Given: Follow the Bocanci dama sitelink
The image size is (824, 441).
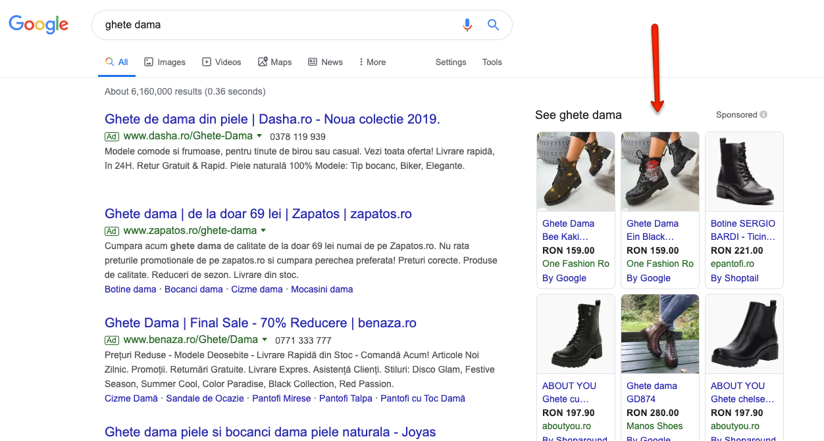Looking at the screenshot, I should pos(193,289).
